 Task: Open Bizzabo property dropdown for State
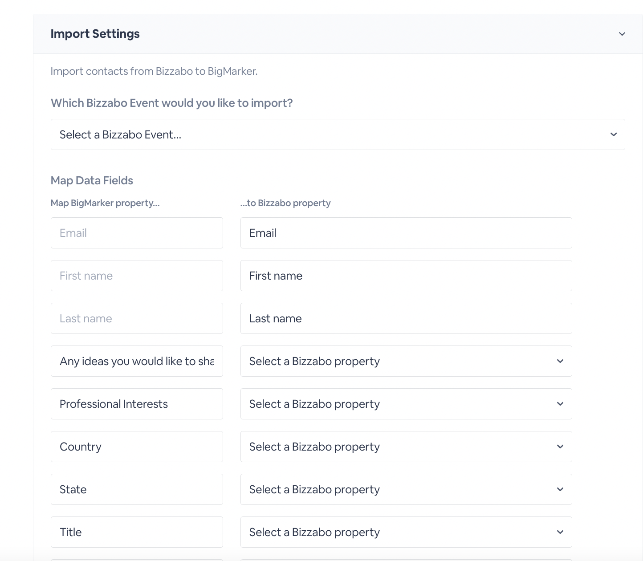(406, 489)
